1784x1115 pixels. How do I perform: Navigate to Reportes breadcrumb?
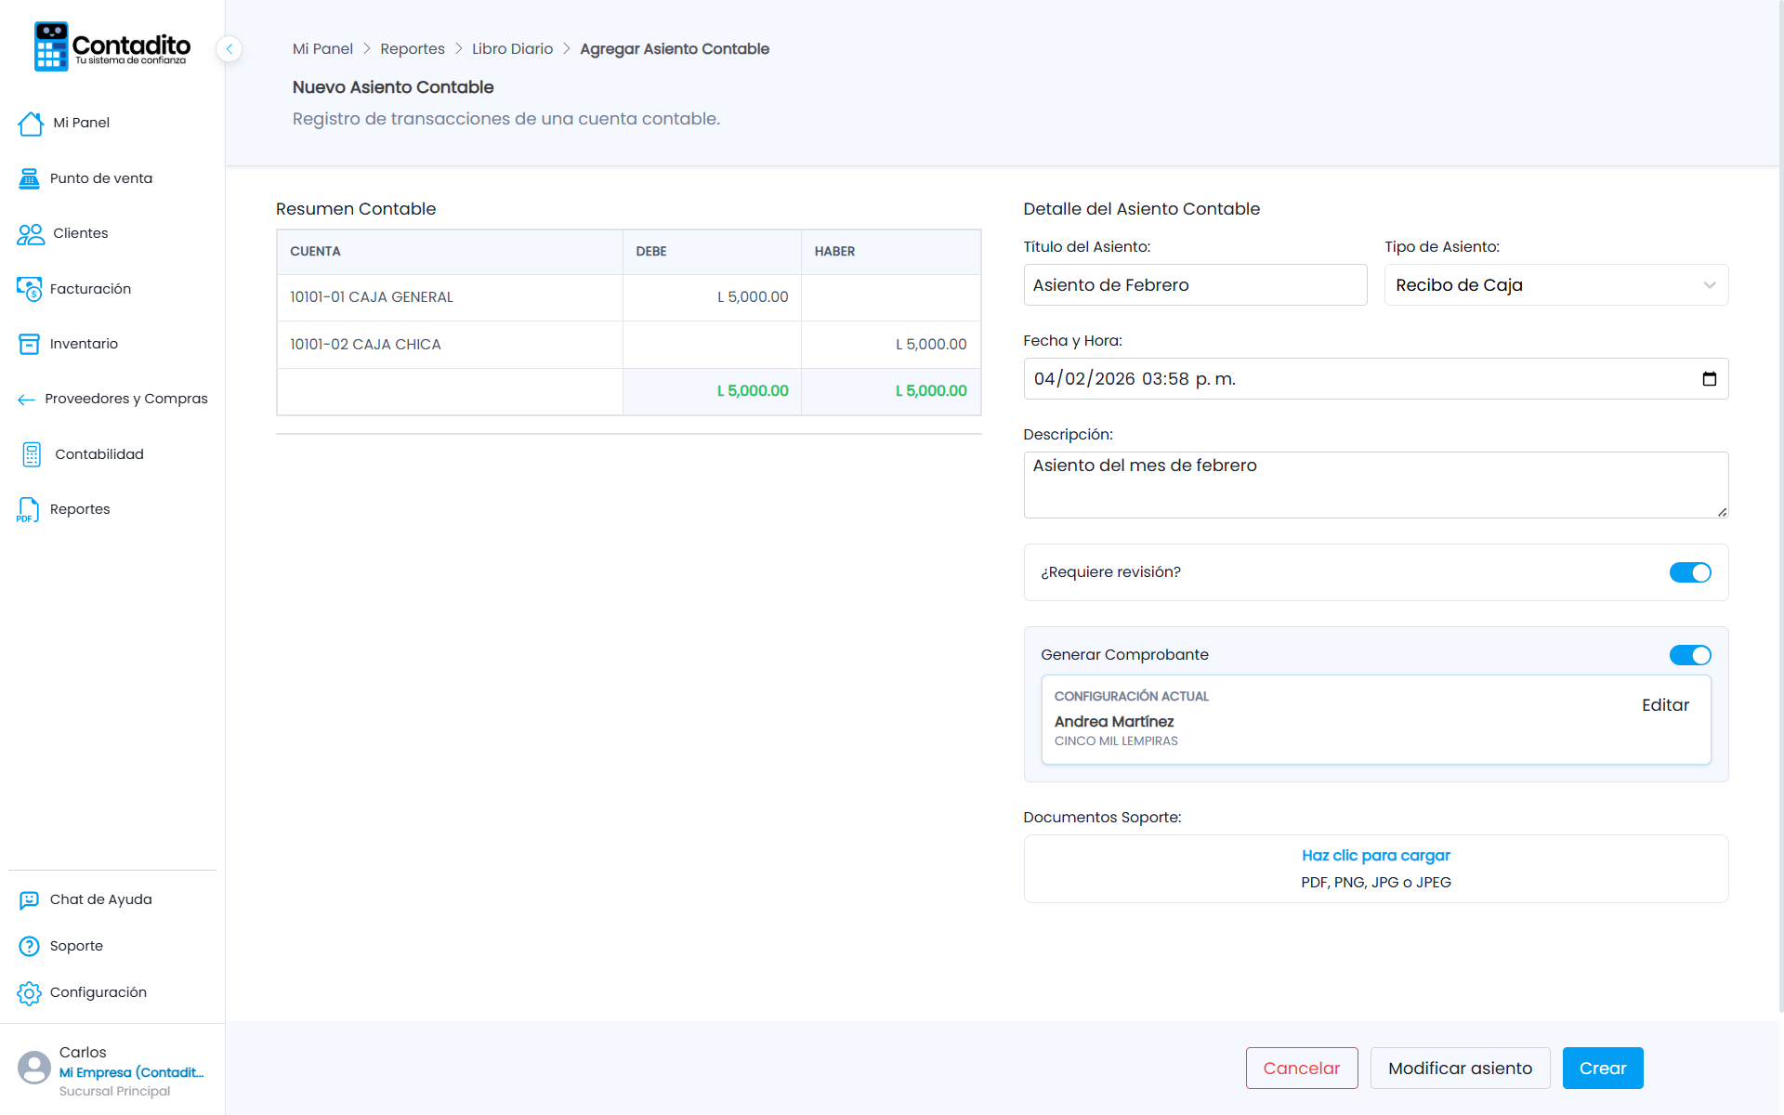pyautogui.click(x=413, y=48)
